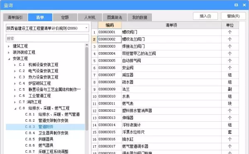Screen dimensions: 249x154
Task: Select C.8.4 卫生器具制作安装
Action: [x=46, y=133]
